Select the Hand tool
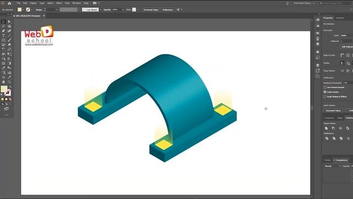This screenshot has width=353, height=199. (x=4, y=82)
